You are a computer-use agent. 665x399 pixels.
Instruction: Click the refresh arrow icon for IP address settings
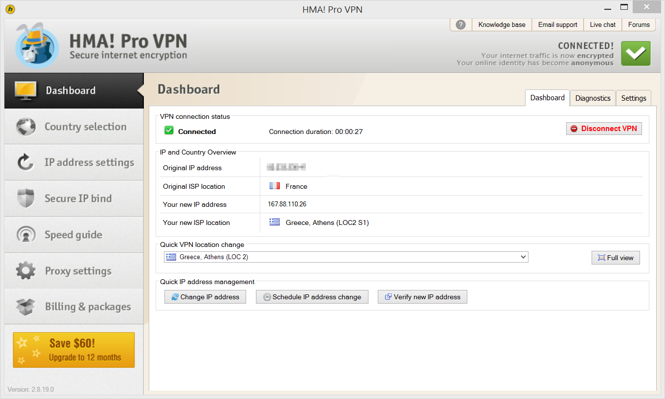click(x=25, y=162)
